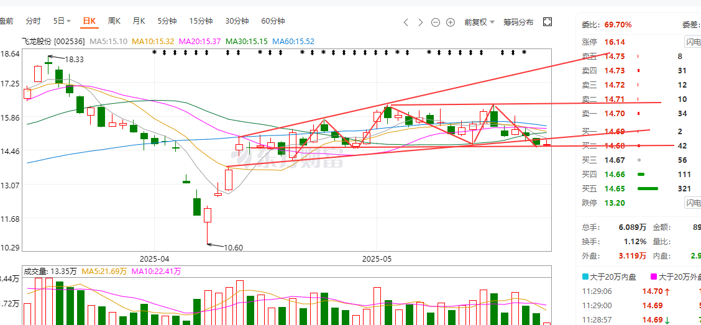Select the 卖一 price 14.70
The height and width of the screenshot is (325, 701).
pyautogui.click(x=614, y=114)
